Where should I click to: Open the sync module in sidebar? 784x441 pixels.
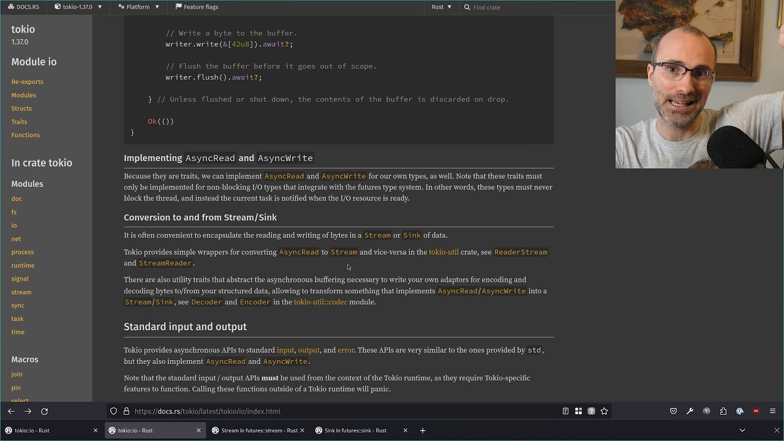click(18, 305)
